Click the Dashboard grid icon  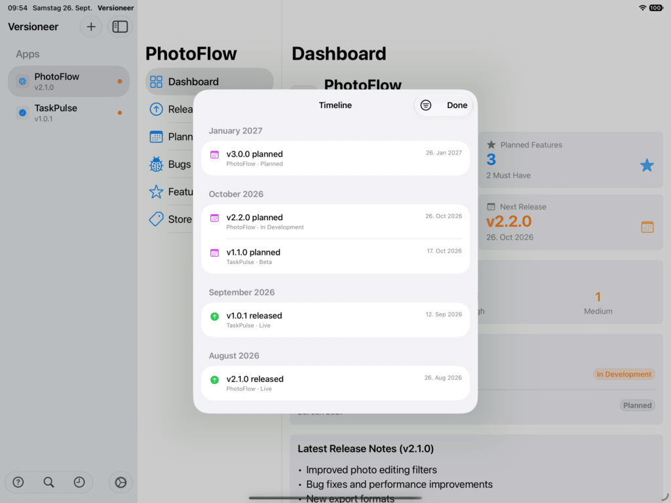pos(156,82)
